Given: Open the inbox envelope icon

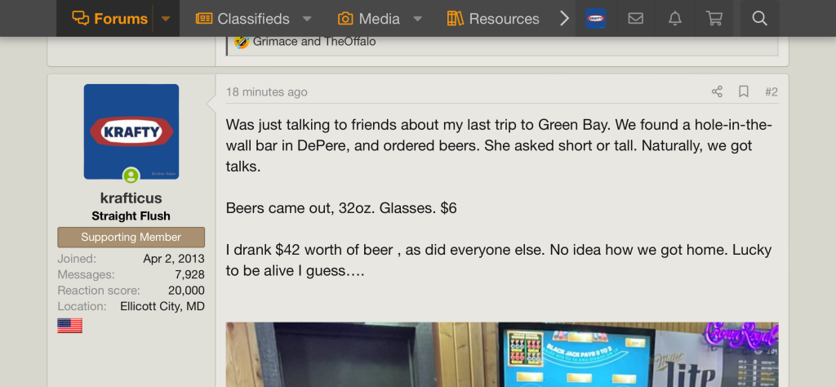Looking at the screenshot, I should [635, 19].
